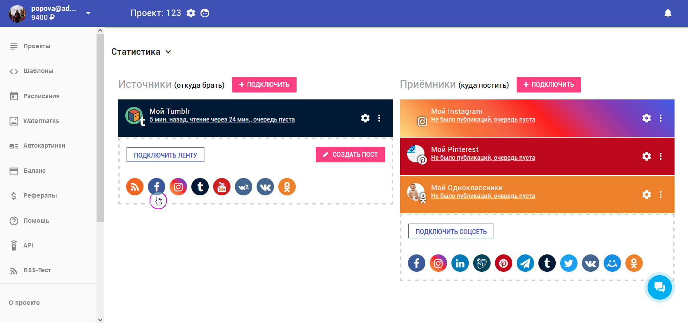Open three-dot menu for Мой Pinterest
The height and width of the screenshot is (323, 688).
[x=661, y=156]
